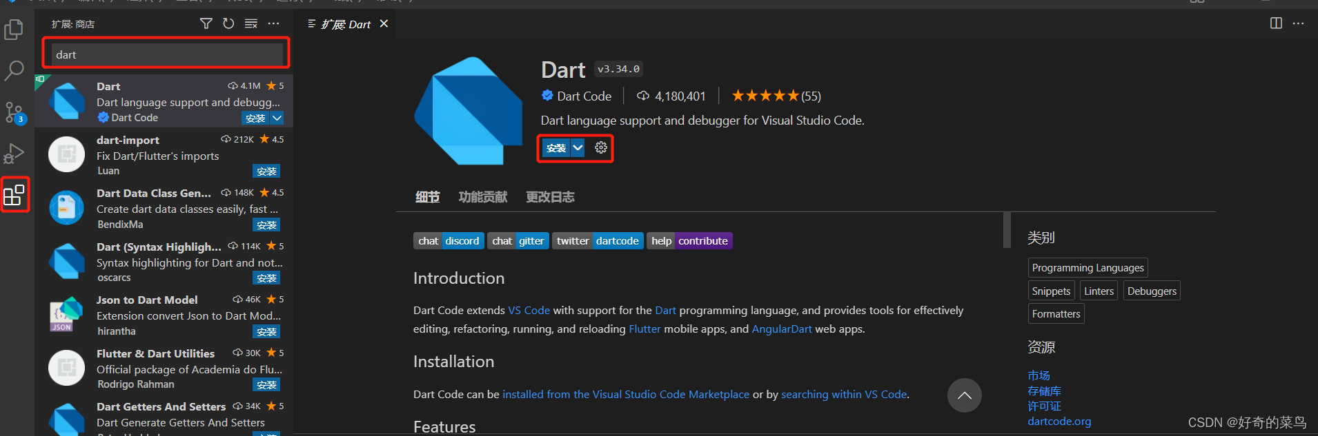Click the search box containing dart

(x=168, y=54)
